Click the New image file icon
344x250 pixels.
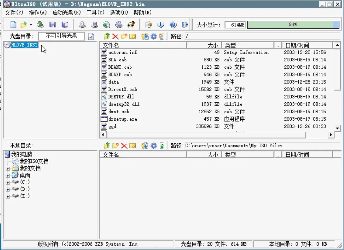[13, 25]
